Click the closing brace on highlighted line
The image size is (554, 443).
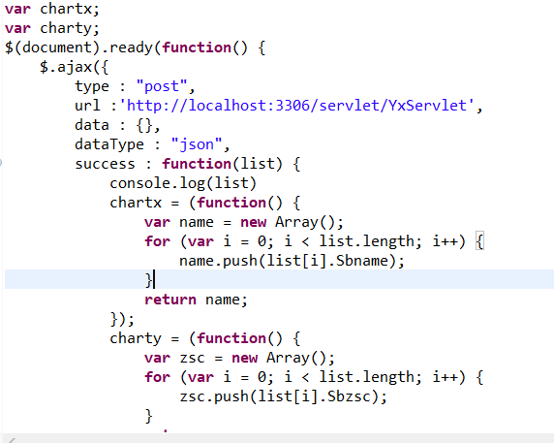149,280
